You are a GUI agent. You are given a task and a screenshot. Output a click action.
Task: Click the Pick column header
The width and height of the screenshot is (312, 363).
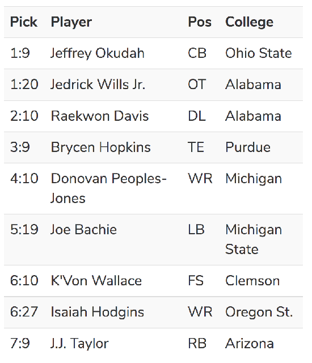[x=24, y=22]
